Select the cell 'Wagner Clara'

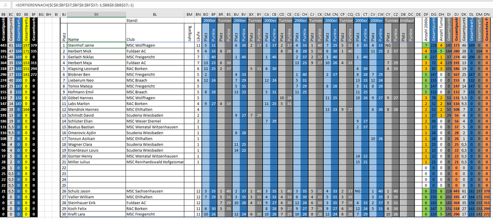[96, 145]
